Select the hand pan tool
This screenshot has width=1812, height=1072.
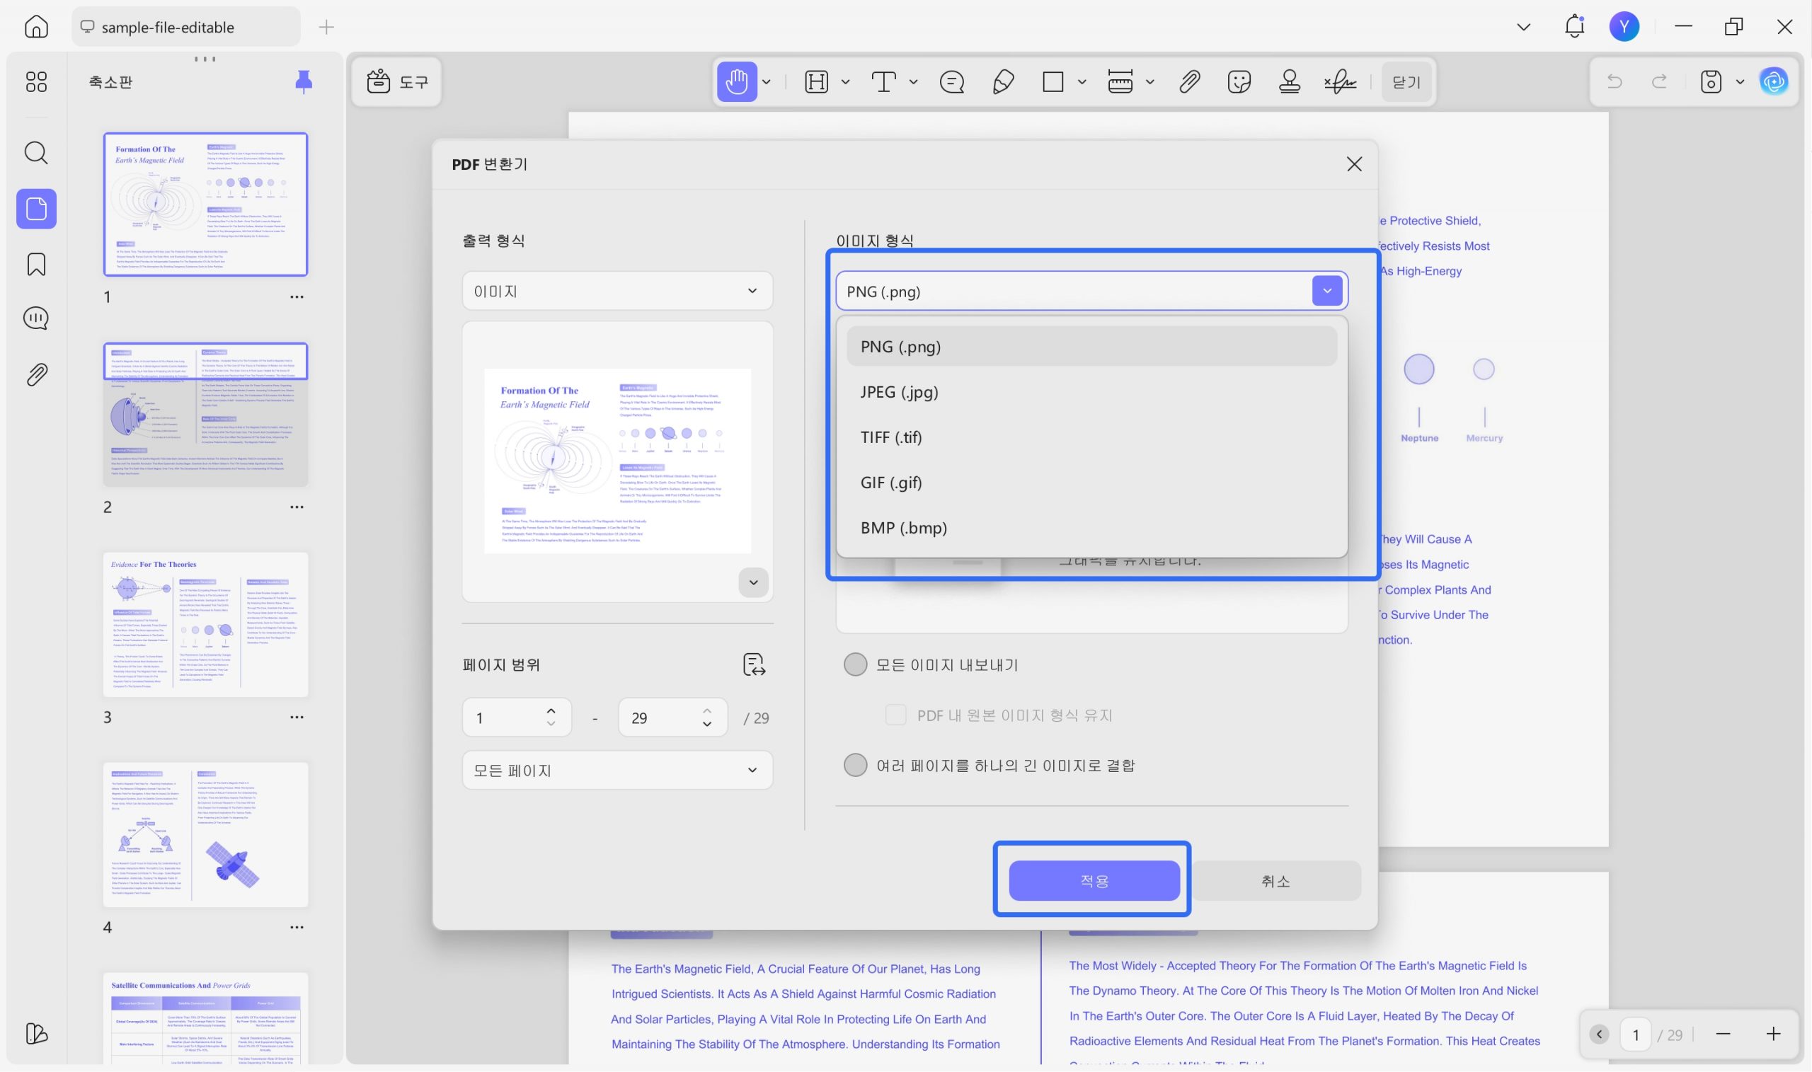(x=736, y=81)
